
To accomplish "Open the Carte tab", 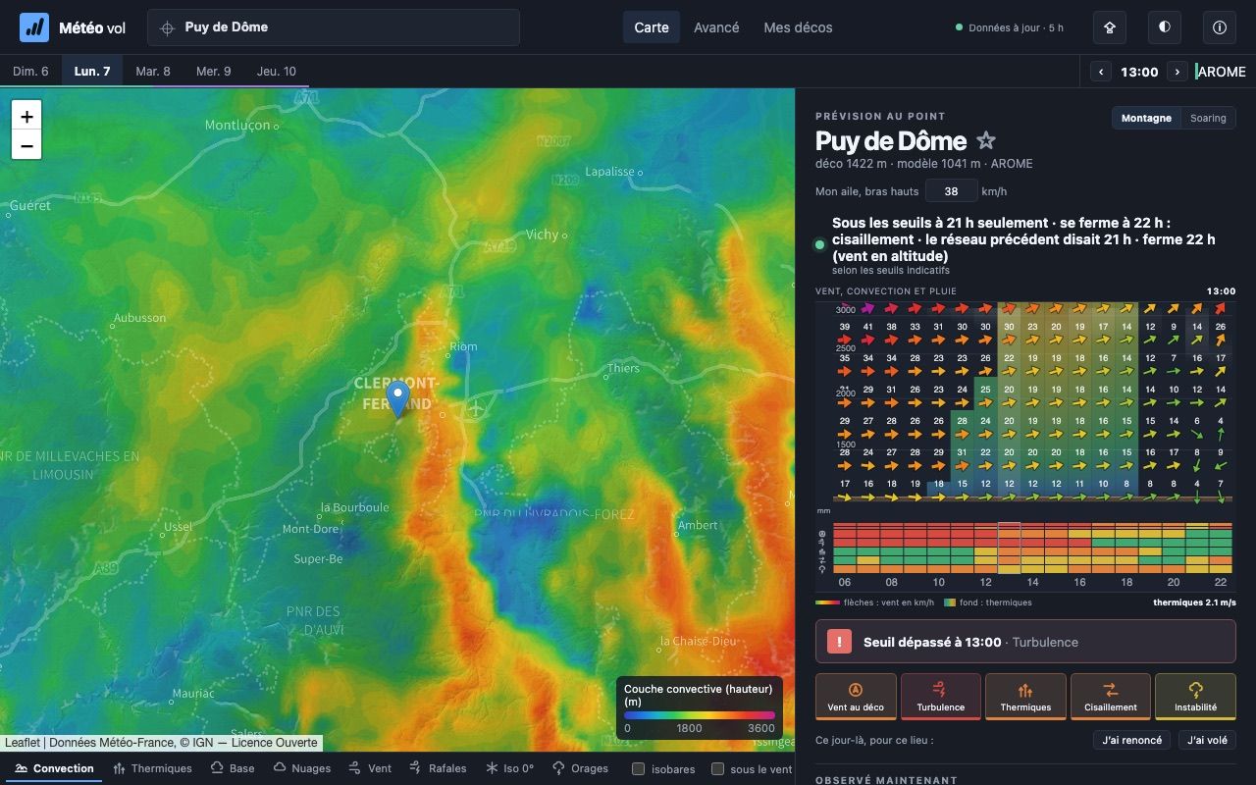I will point(652,27).
